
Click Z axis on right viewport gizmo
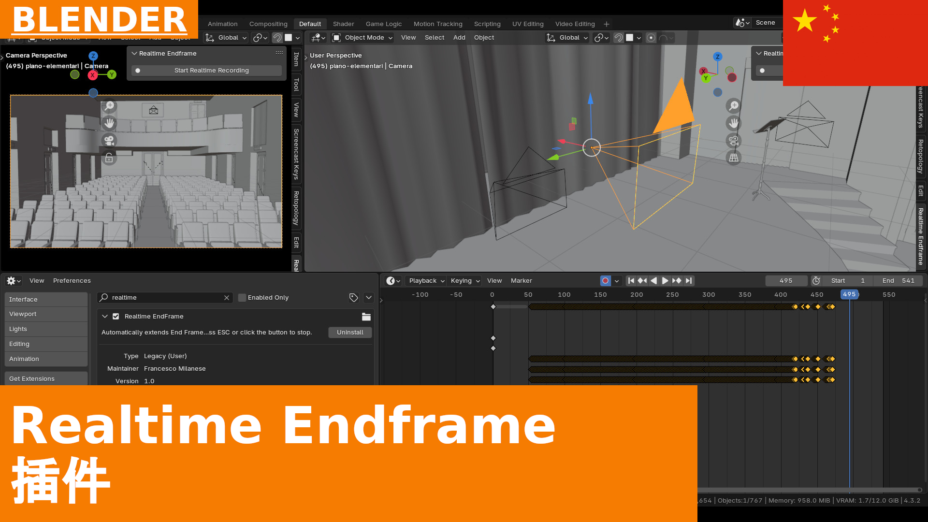pos(718,57)
